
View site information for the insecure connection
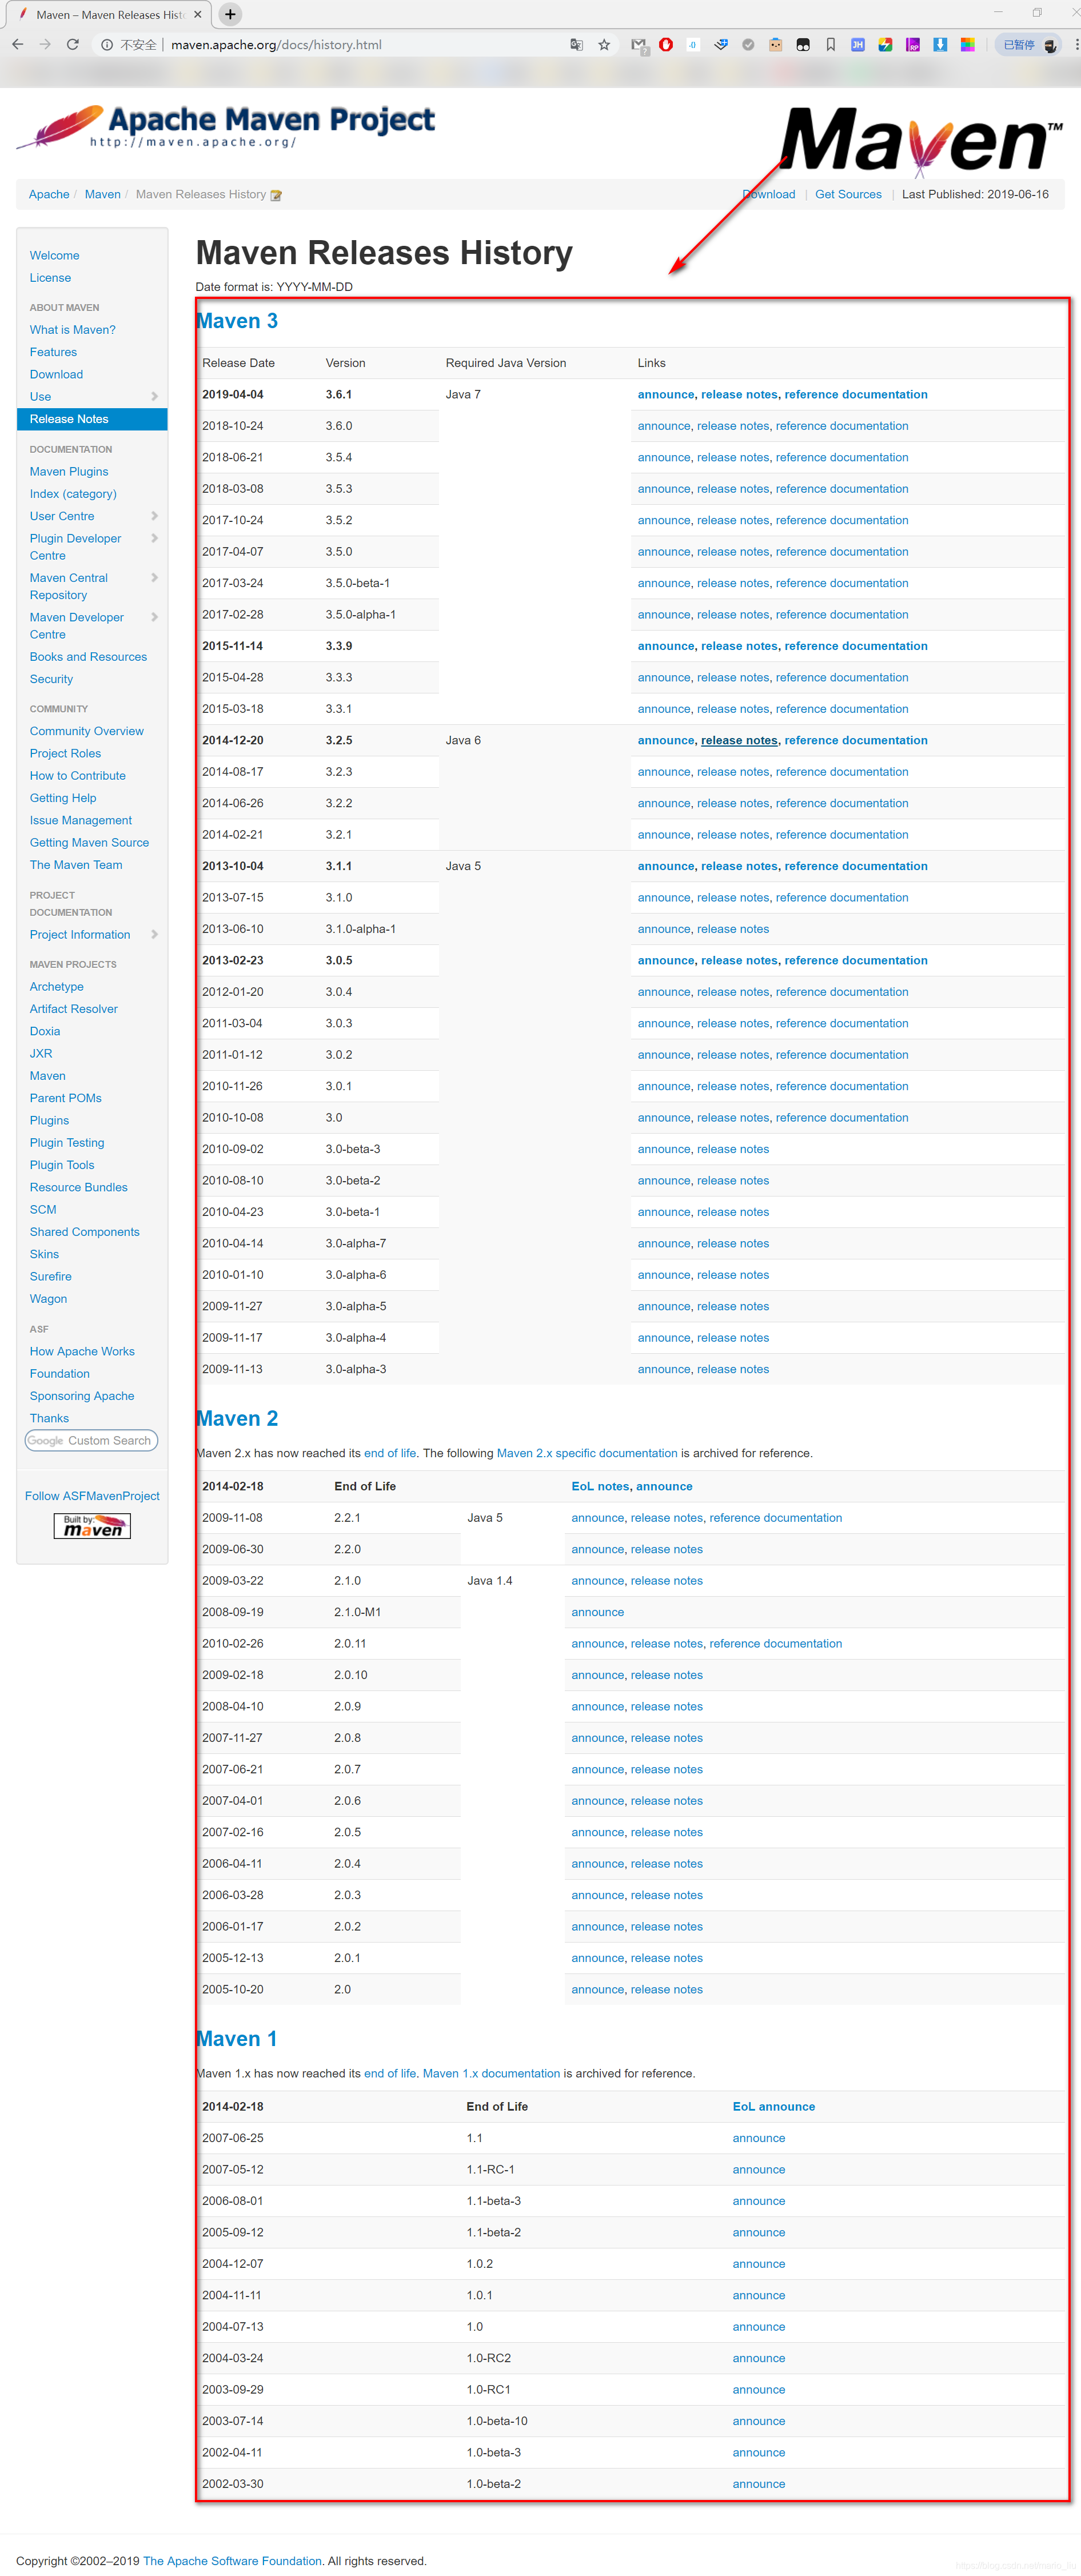tap(129, 45)
